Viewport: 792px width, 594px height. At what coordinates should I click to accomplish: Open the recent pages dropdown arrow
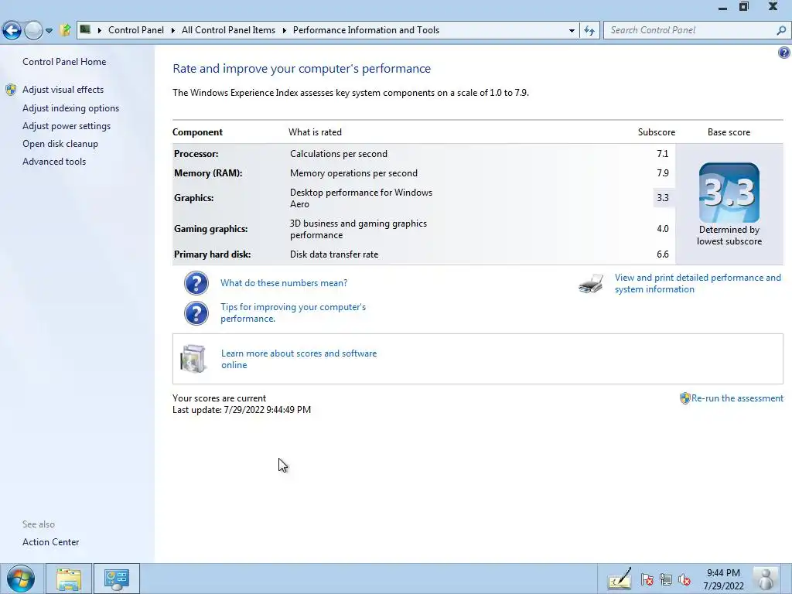point(49,30)
